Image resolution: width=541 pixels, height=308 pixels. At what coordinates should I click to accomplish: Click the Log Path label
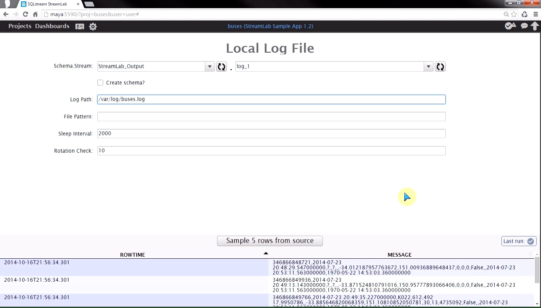pyautogui.click(x=81, y=100)
